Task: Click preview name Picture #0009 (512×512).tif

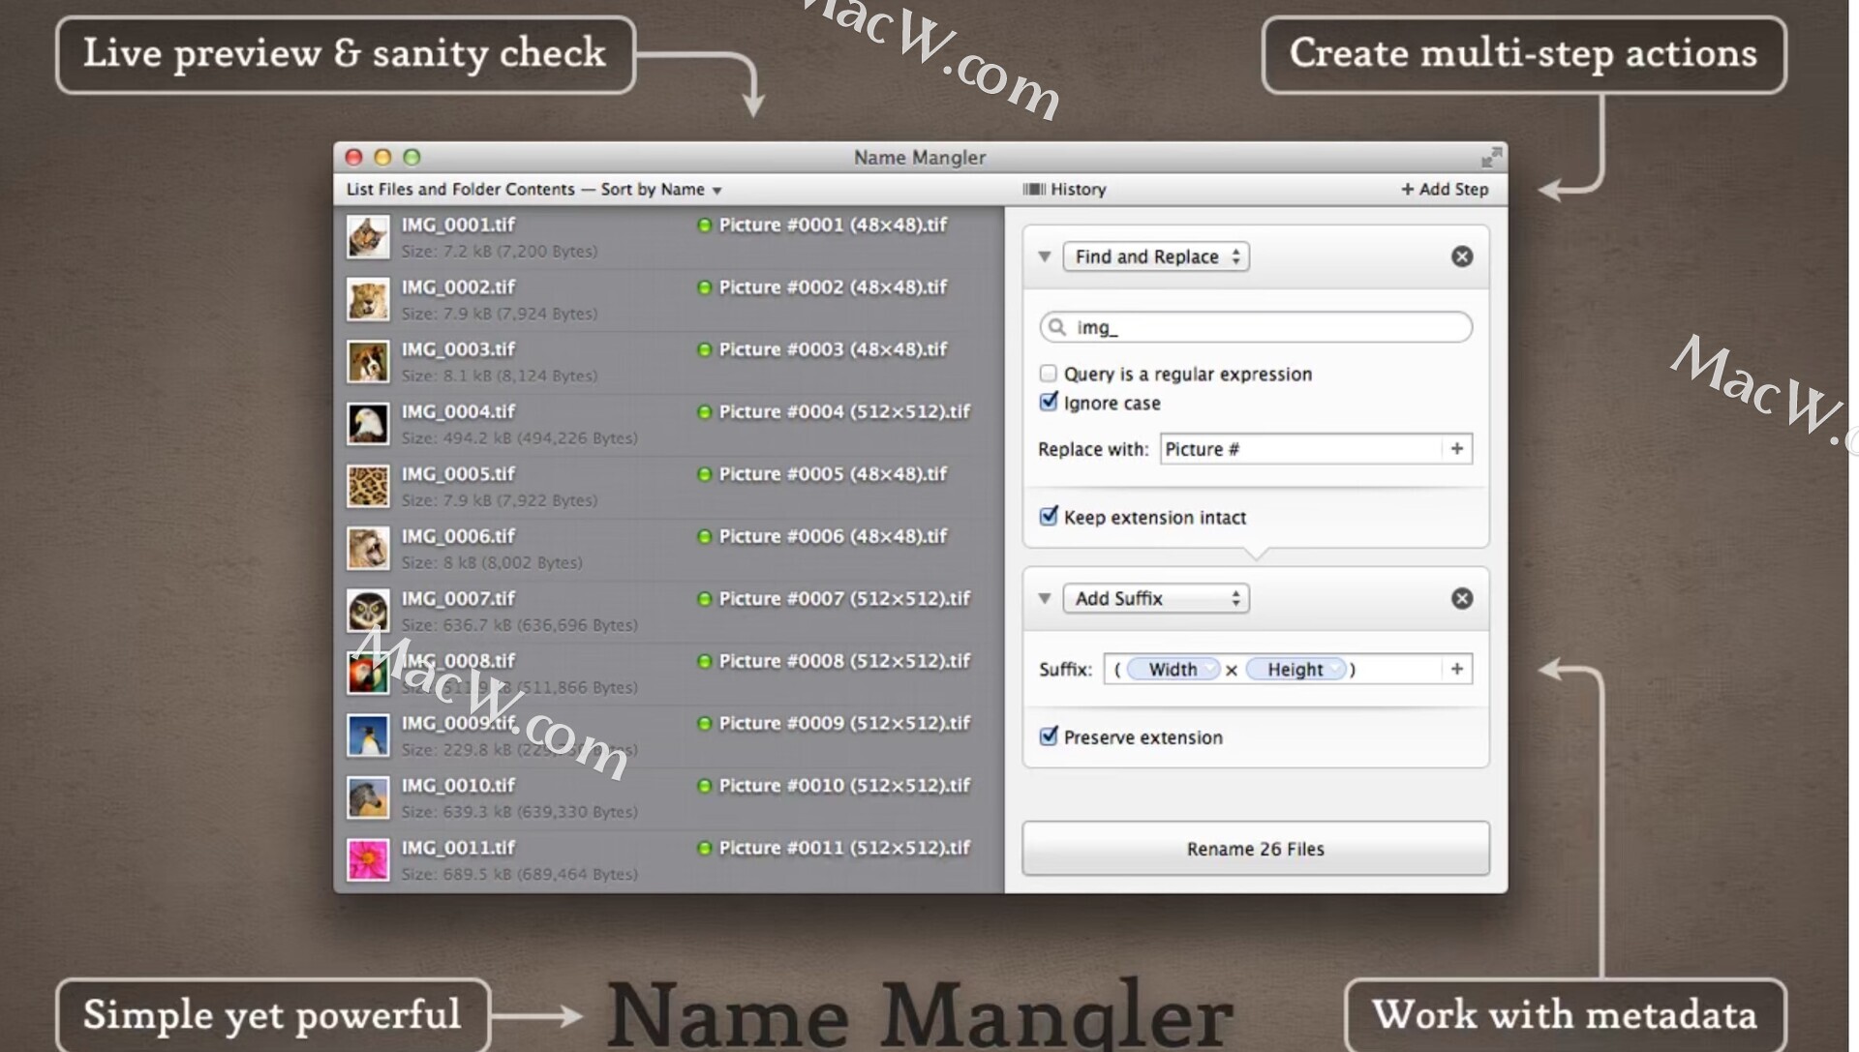Action: click(844, 723)
